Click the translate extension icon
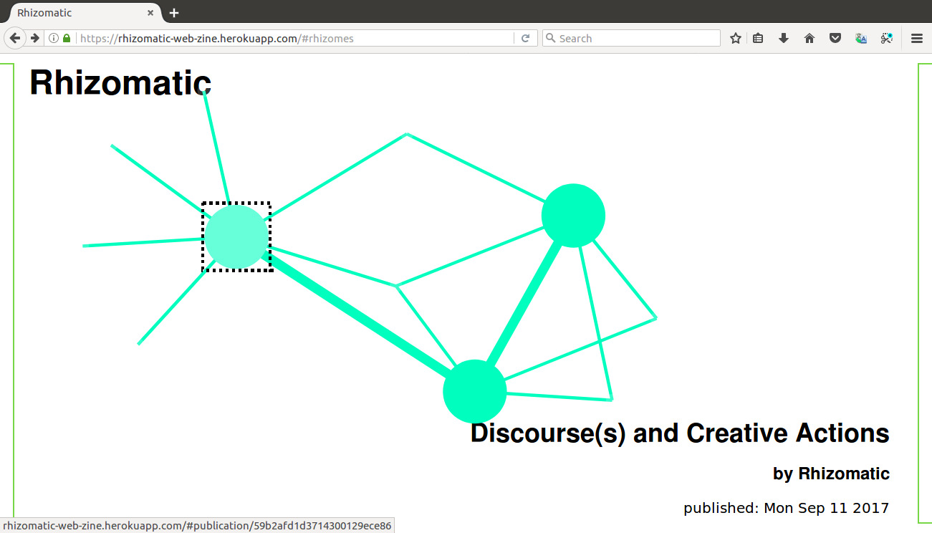 (861, 39)
